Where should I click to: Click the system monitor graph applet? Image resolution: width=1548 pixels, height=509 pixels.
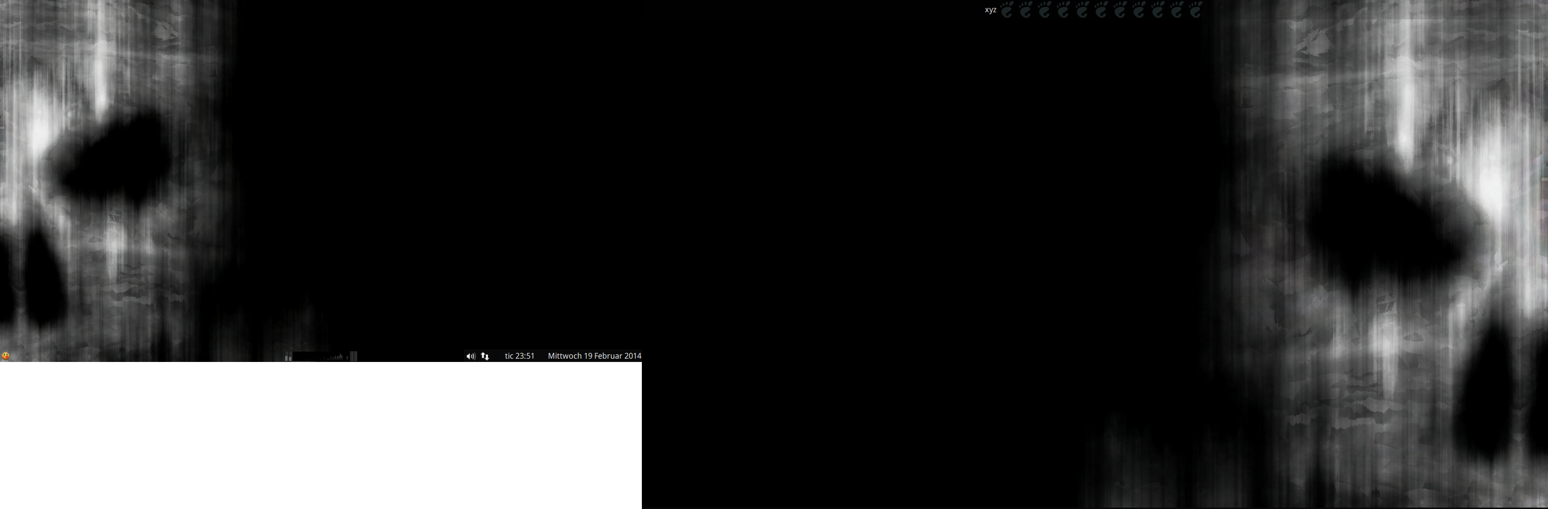[x=321, y=356]
